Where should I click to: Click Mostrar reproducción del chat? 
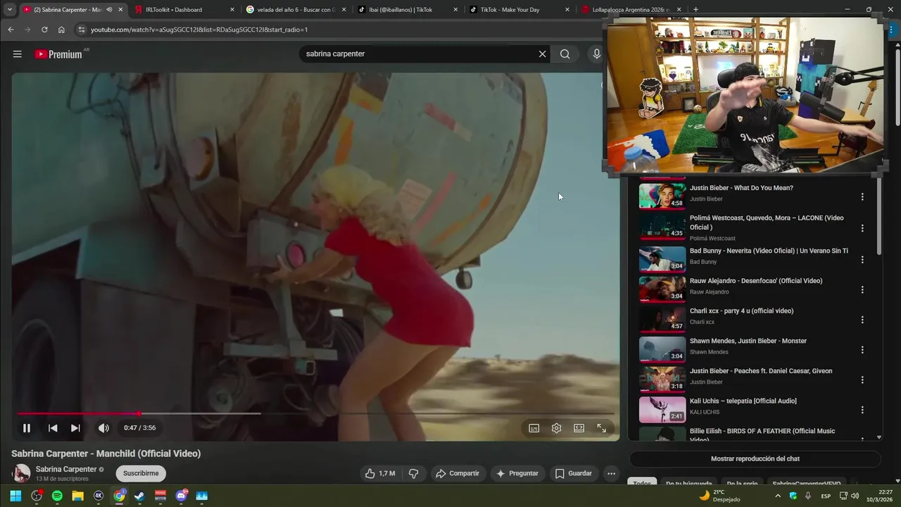point(755,458)
